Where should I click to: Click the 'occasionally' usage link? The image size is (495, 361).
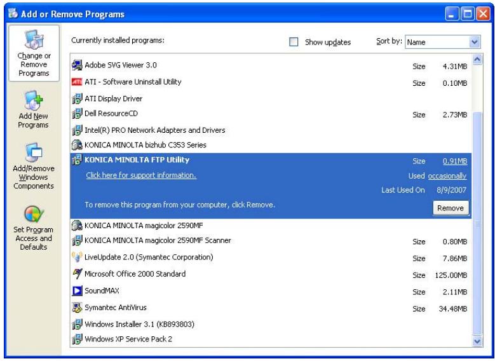447,176
